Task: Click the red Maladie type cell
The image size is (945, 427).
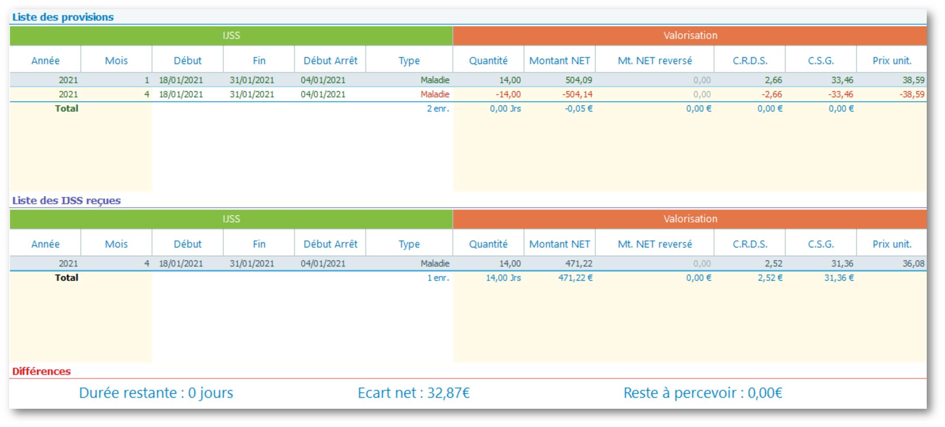Action: [x=435, y=95]
